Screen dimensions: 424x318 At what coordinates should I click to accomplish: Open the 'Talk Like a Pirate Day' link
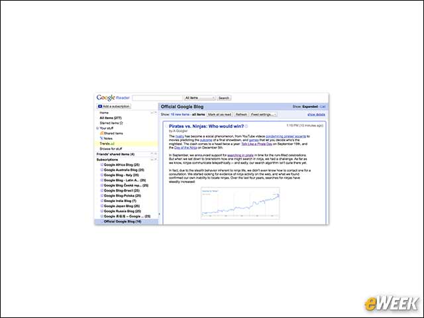pos(256,144)
